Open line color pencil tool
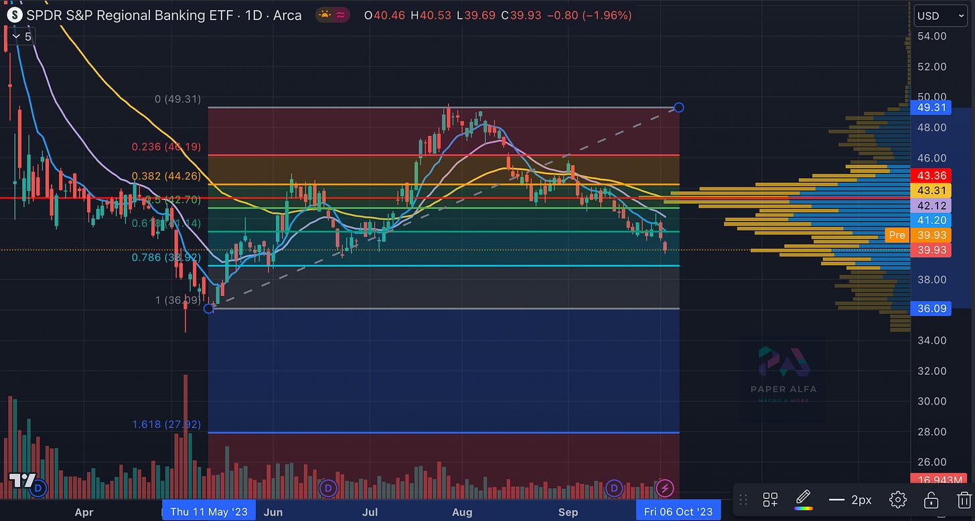Image resolution: width=975 pixels, height=521 pixels. coord(803,500)
